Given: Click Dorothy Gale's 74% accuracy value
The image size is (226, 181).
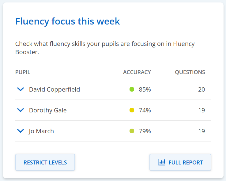Looking at the screenshot, I should point(145,110).
